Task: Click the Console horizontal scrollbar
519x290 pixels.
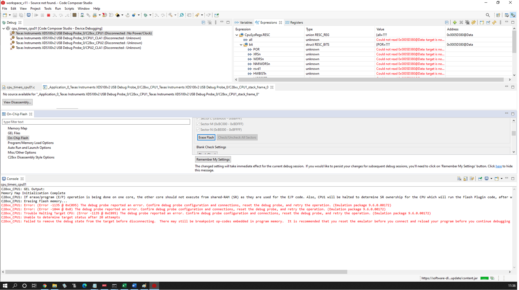Action: pos(176,272)
